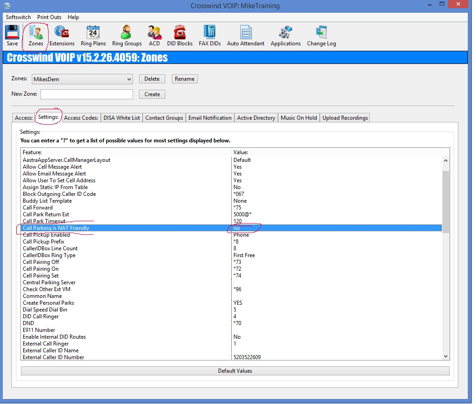Select the ACD toolbar icon
This screenshot has height=404, width=476.
[154, 35]
